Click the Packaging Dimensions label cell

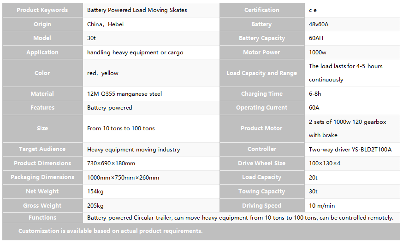42,177
